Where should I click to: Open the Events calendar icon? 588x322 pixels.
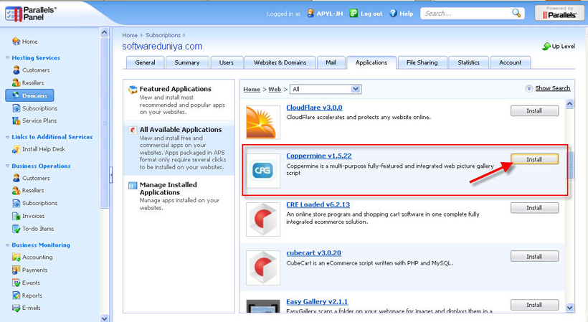click(x=16, y=283)
